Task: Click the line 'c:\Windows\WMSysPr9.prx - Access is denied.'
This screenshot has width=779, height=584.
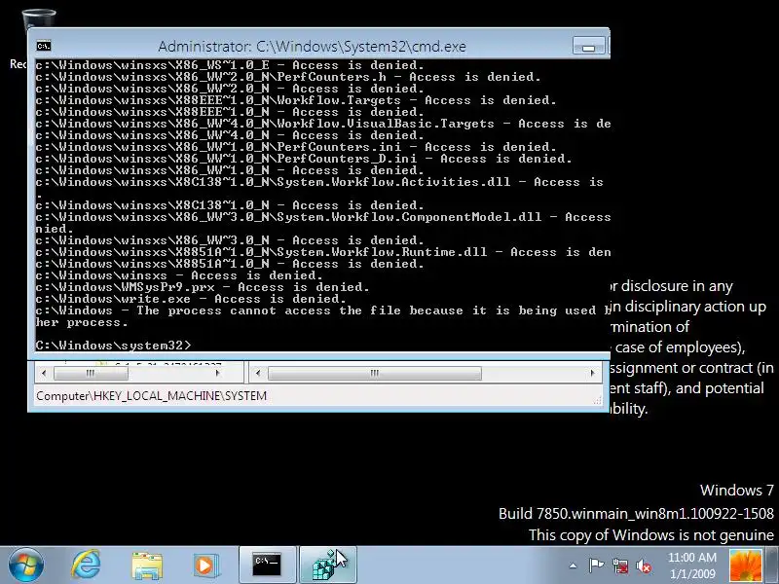Action: point(203,287)
